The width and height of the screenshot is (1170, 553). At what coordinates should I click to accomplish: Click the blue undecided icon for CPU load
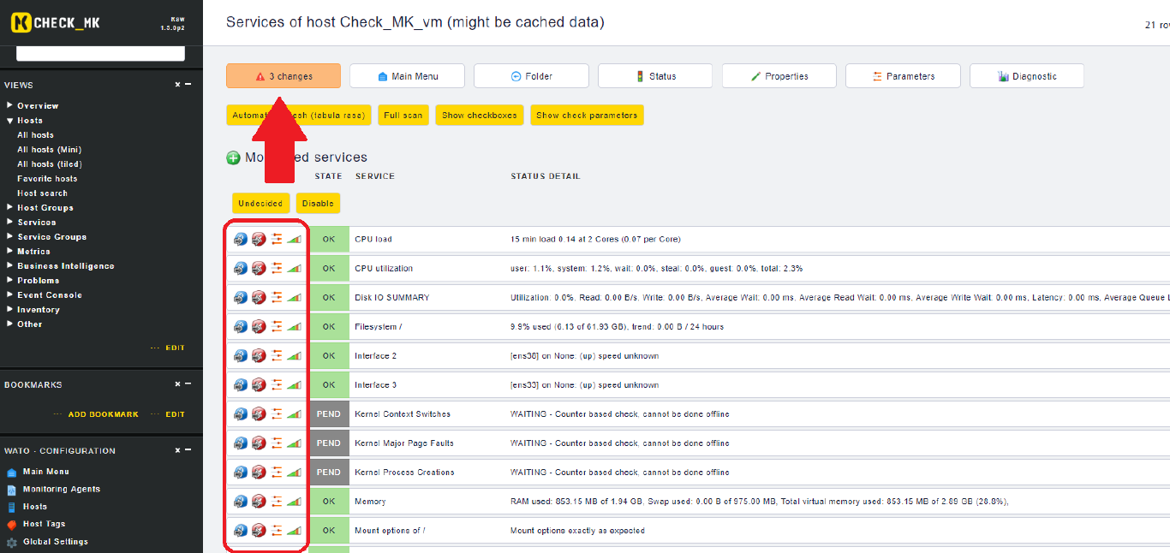point(241,240)
